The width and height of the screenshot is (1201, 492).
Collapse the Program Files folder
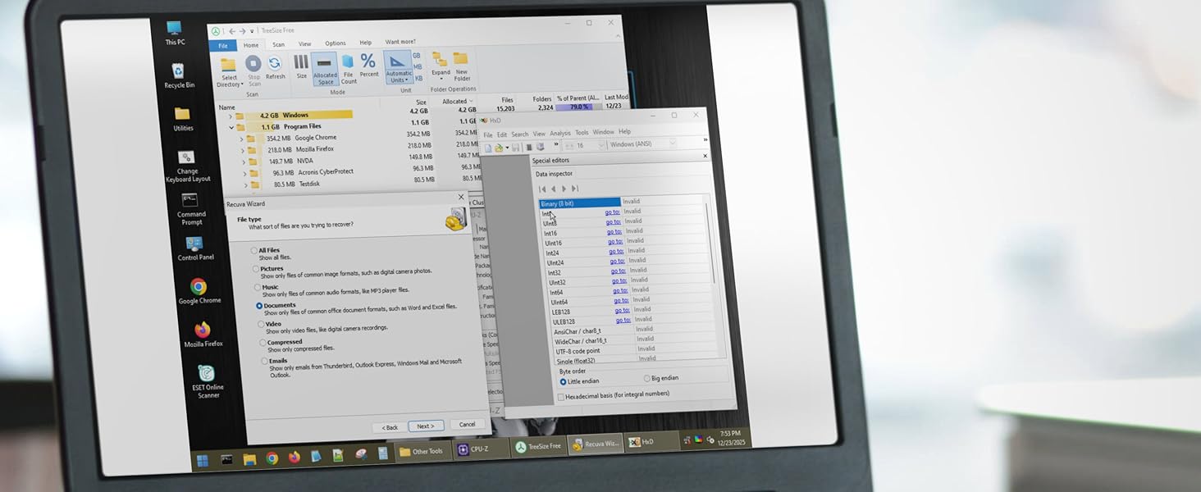pos(232,128)
